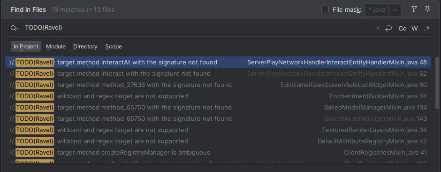Enable the File mask checkbox
The width and height of the screenshot is (441, 172).
tap(325, 9)
